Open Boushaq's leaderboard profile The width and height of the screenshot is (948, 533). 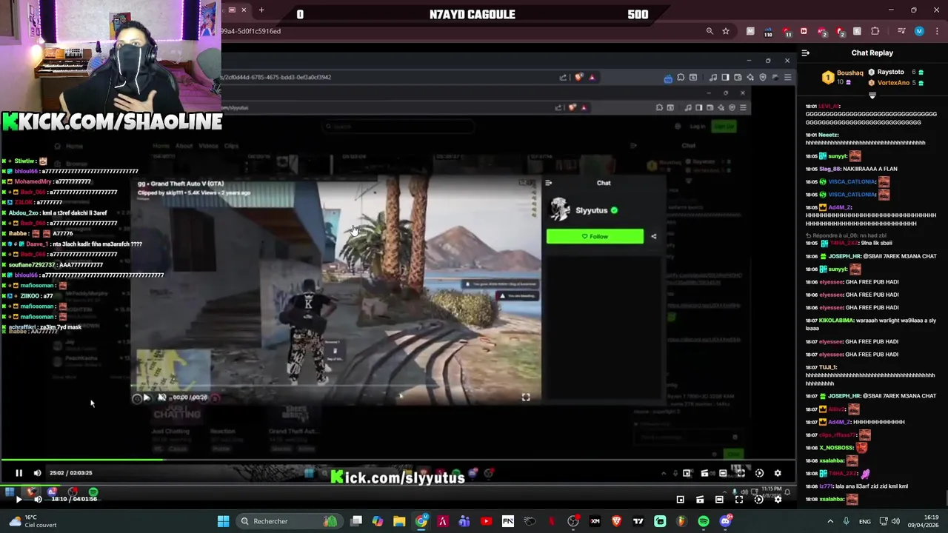click(849, 73)
